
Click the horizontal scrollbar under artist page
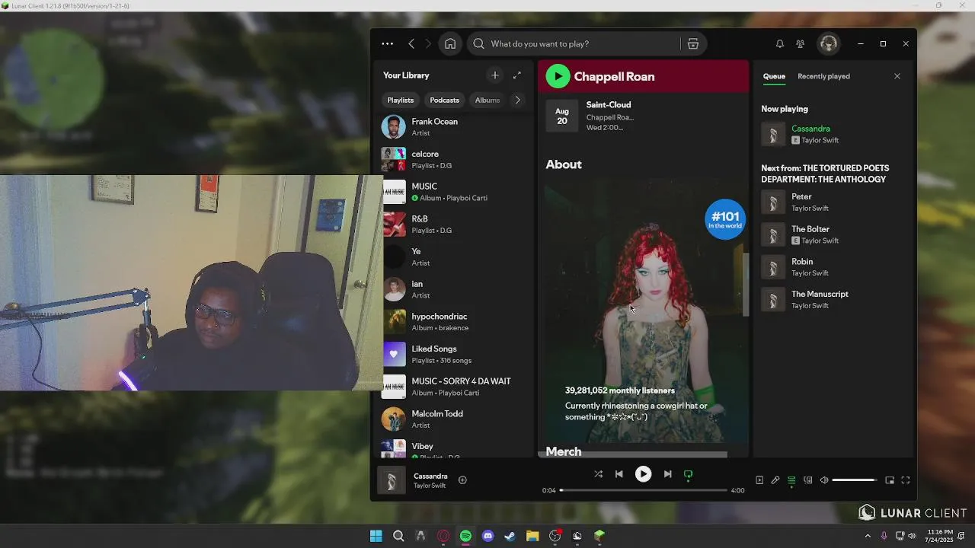tap(632, 455)
